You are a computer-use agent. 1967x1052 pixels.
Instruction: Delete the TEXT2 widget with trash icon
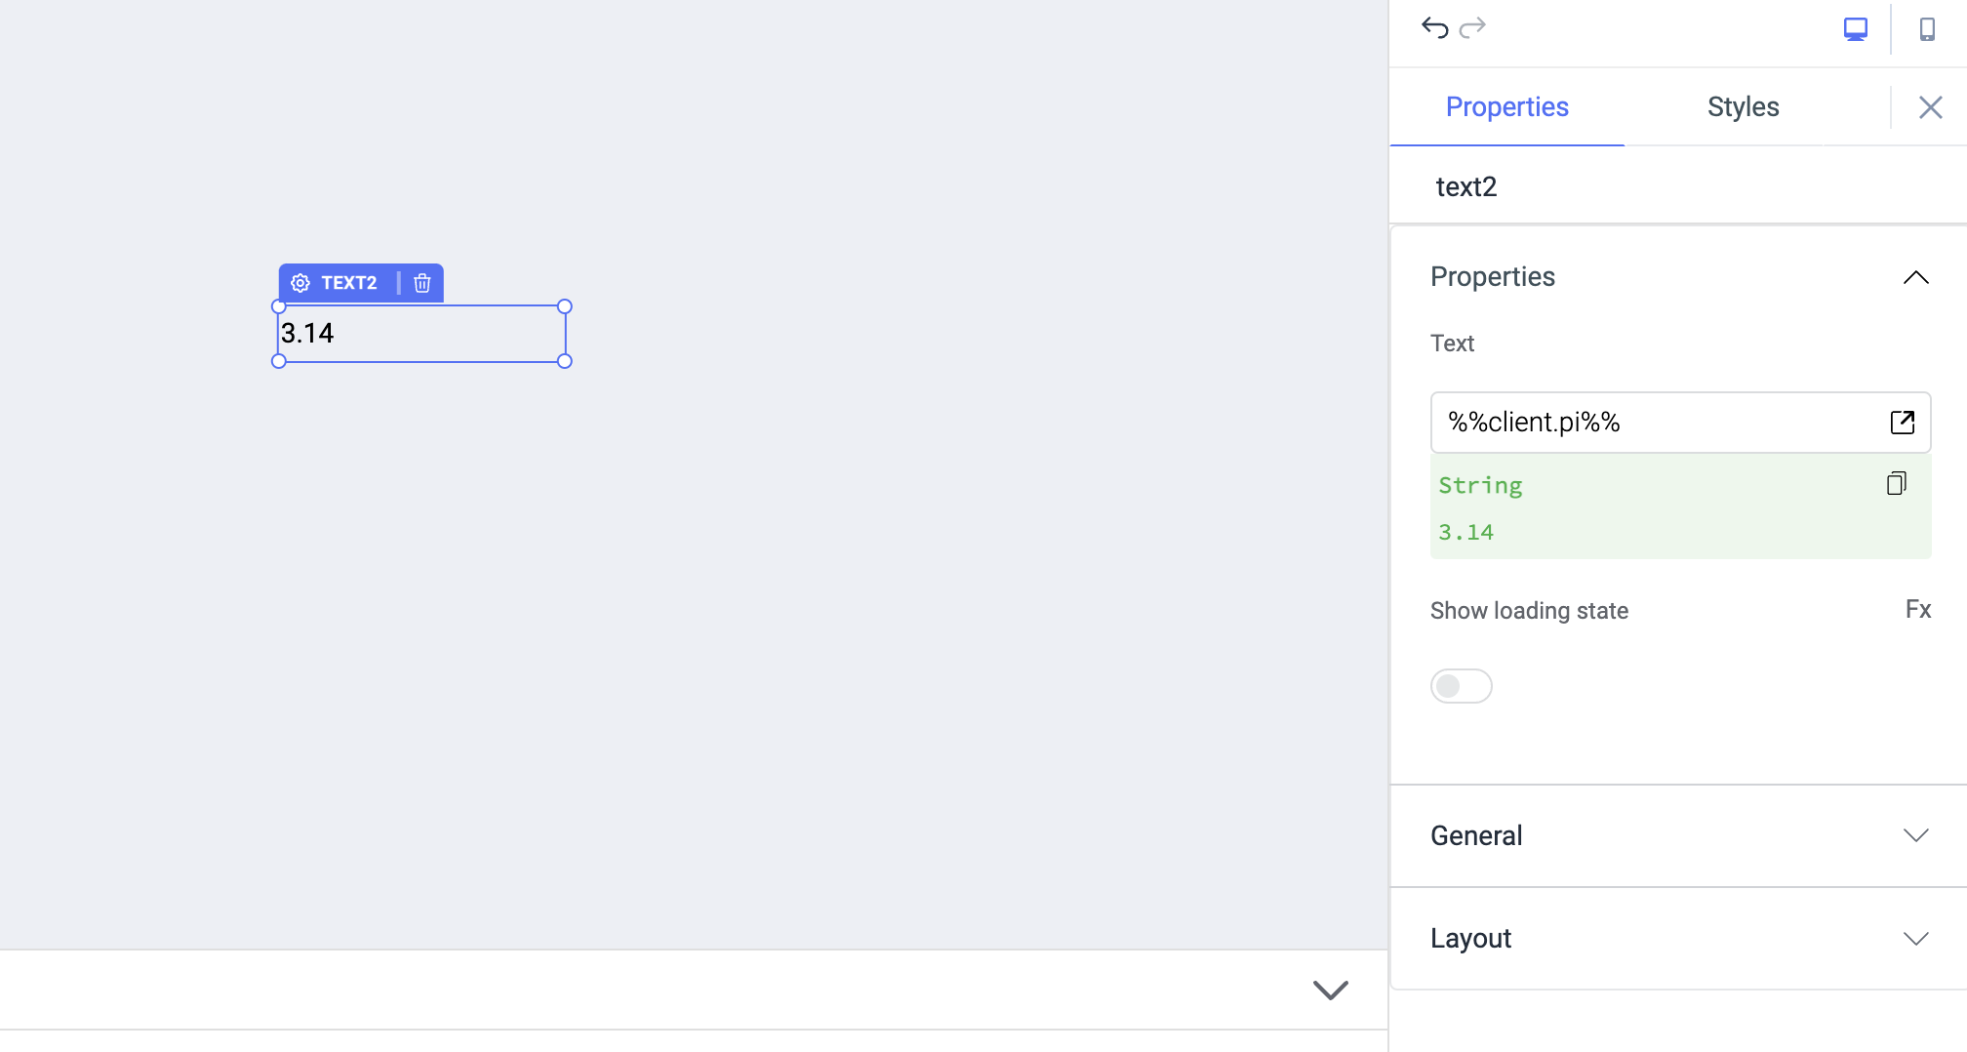tap(422, 283)
